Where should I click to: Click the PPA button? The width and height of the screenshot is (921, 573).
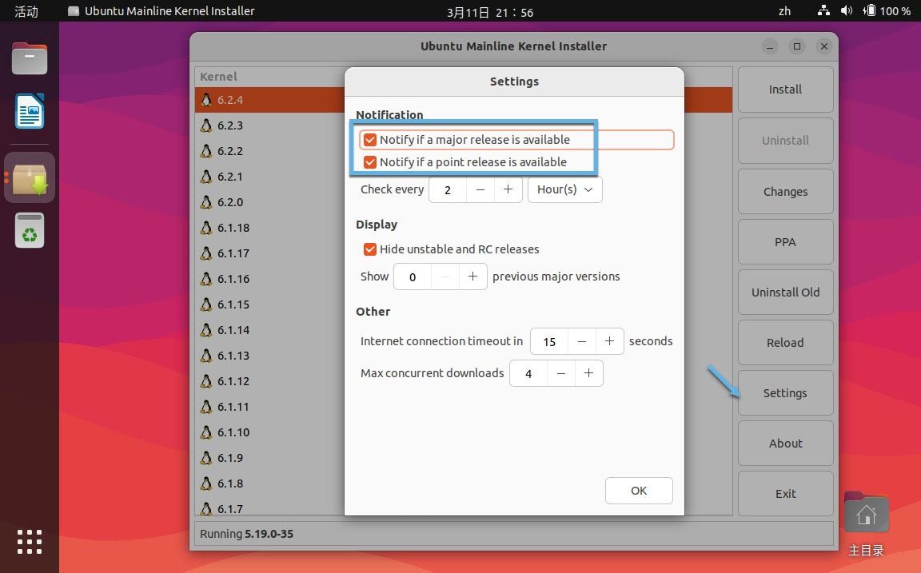pos(785,242)
